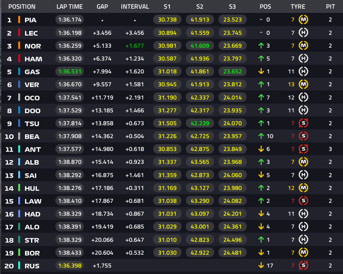Click GAS's green lap time 1:36.531
Screen dimensions: 343x274
(70, 72)
